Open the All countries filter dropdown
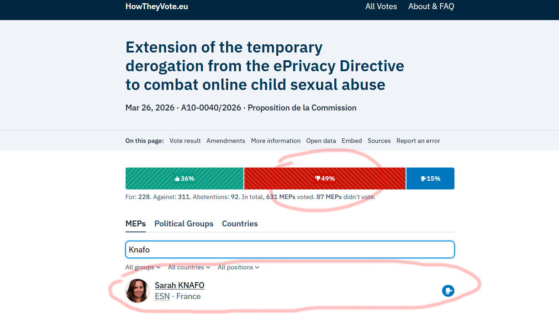The height and width of the screenshot is (315, 559). [x=189, y=267]
